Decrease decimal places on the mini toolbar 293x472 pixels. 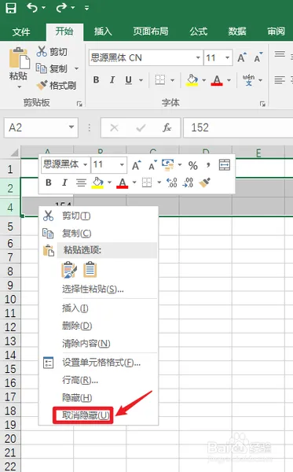188,183
